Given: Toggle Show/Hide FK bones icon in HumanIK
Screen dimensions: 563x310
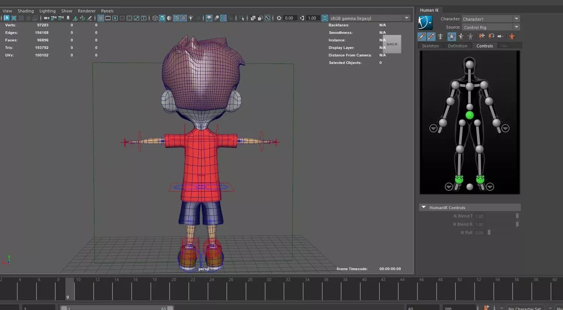Looking at the screenshot, I should [431, 36].
